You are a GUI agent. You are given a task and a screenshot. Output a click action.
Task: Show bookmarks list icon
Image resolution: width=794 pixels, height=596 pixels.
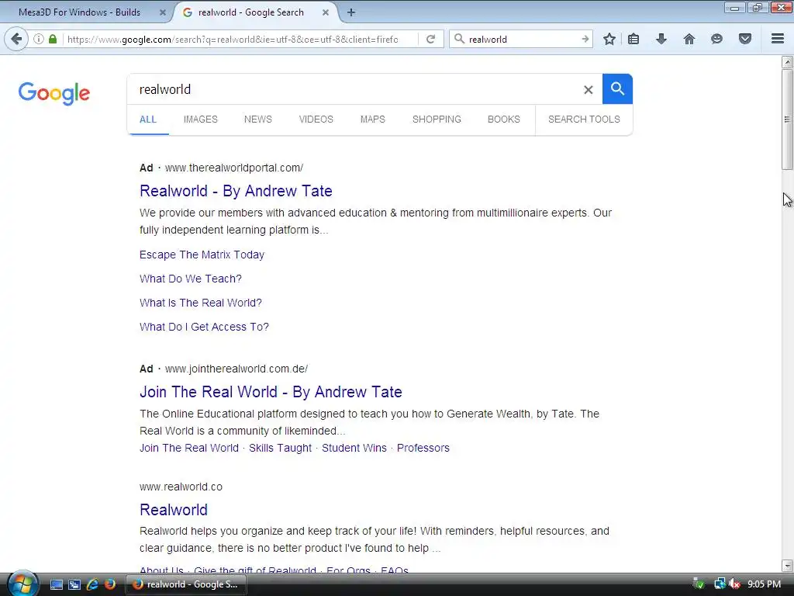(633, 39)
